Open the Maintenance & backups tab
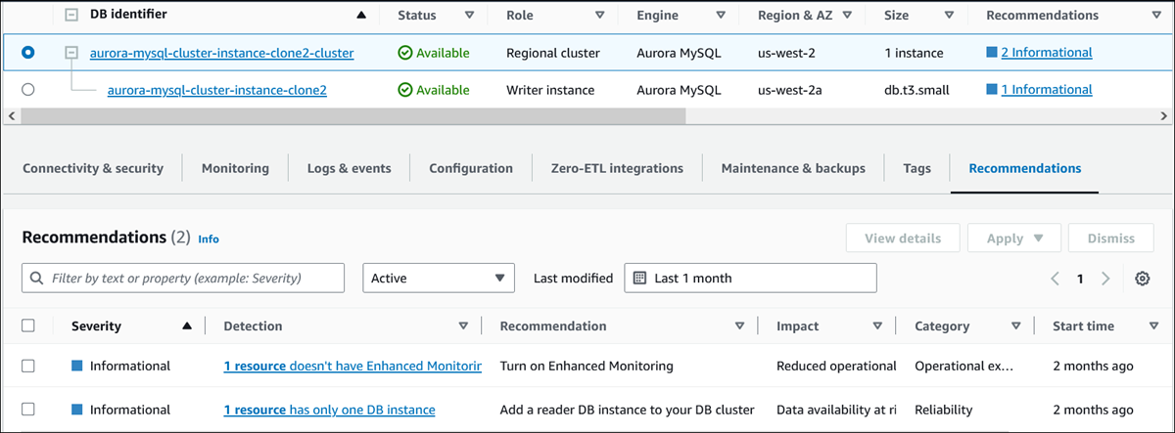 click(x=793, y=168)
